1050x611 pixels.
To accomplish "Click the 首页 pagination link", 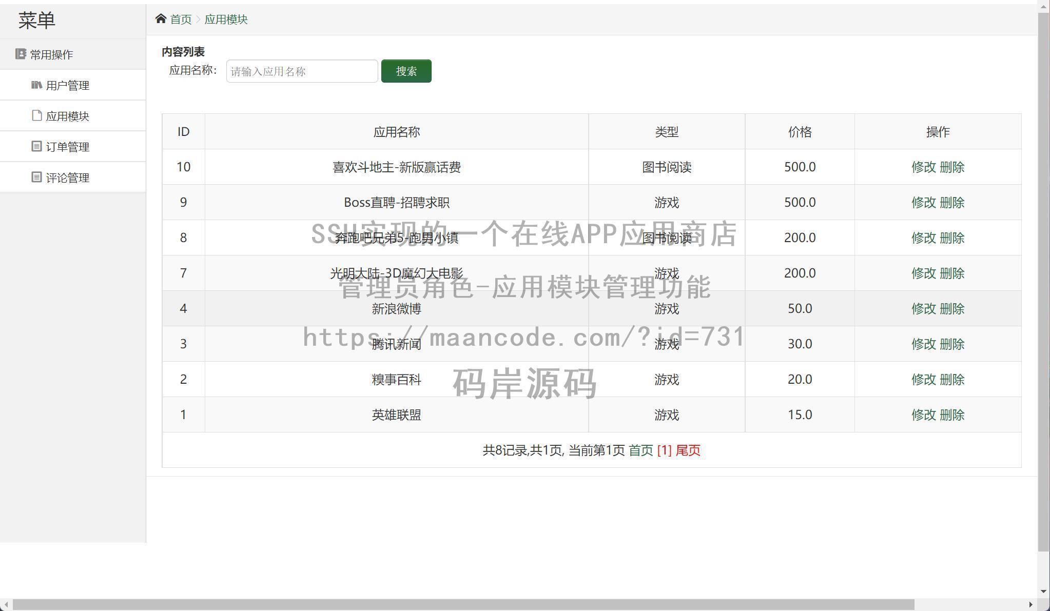I will 641,450.
